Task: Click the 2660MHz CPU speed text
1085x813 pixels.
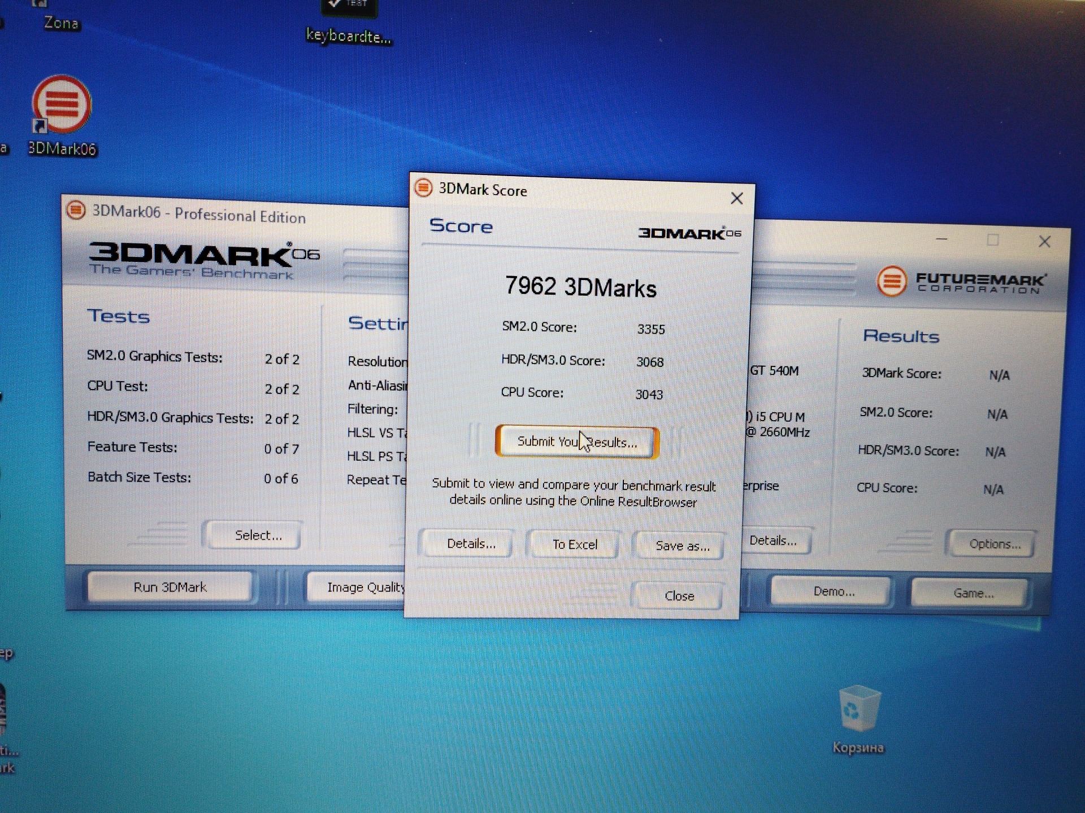Action: point(784,432)
